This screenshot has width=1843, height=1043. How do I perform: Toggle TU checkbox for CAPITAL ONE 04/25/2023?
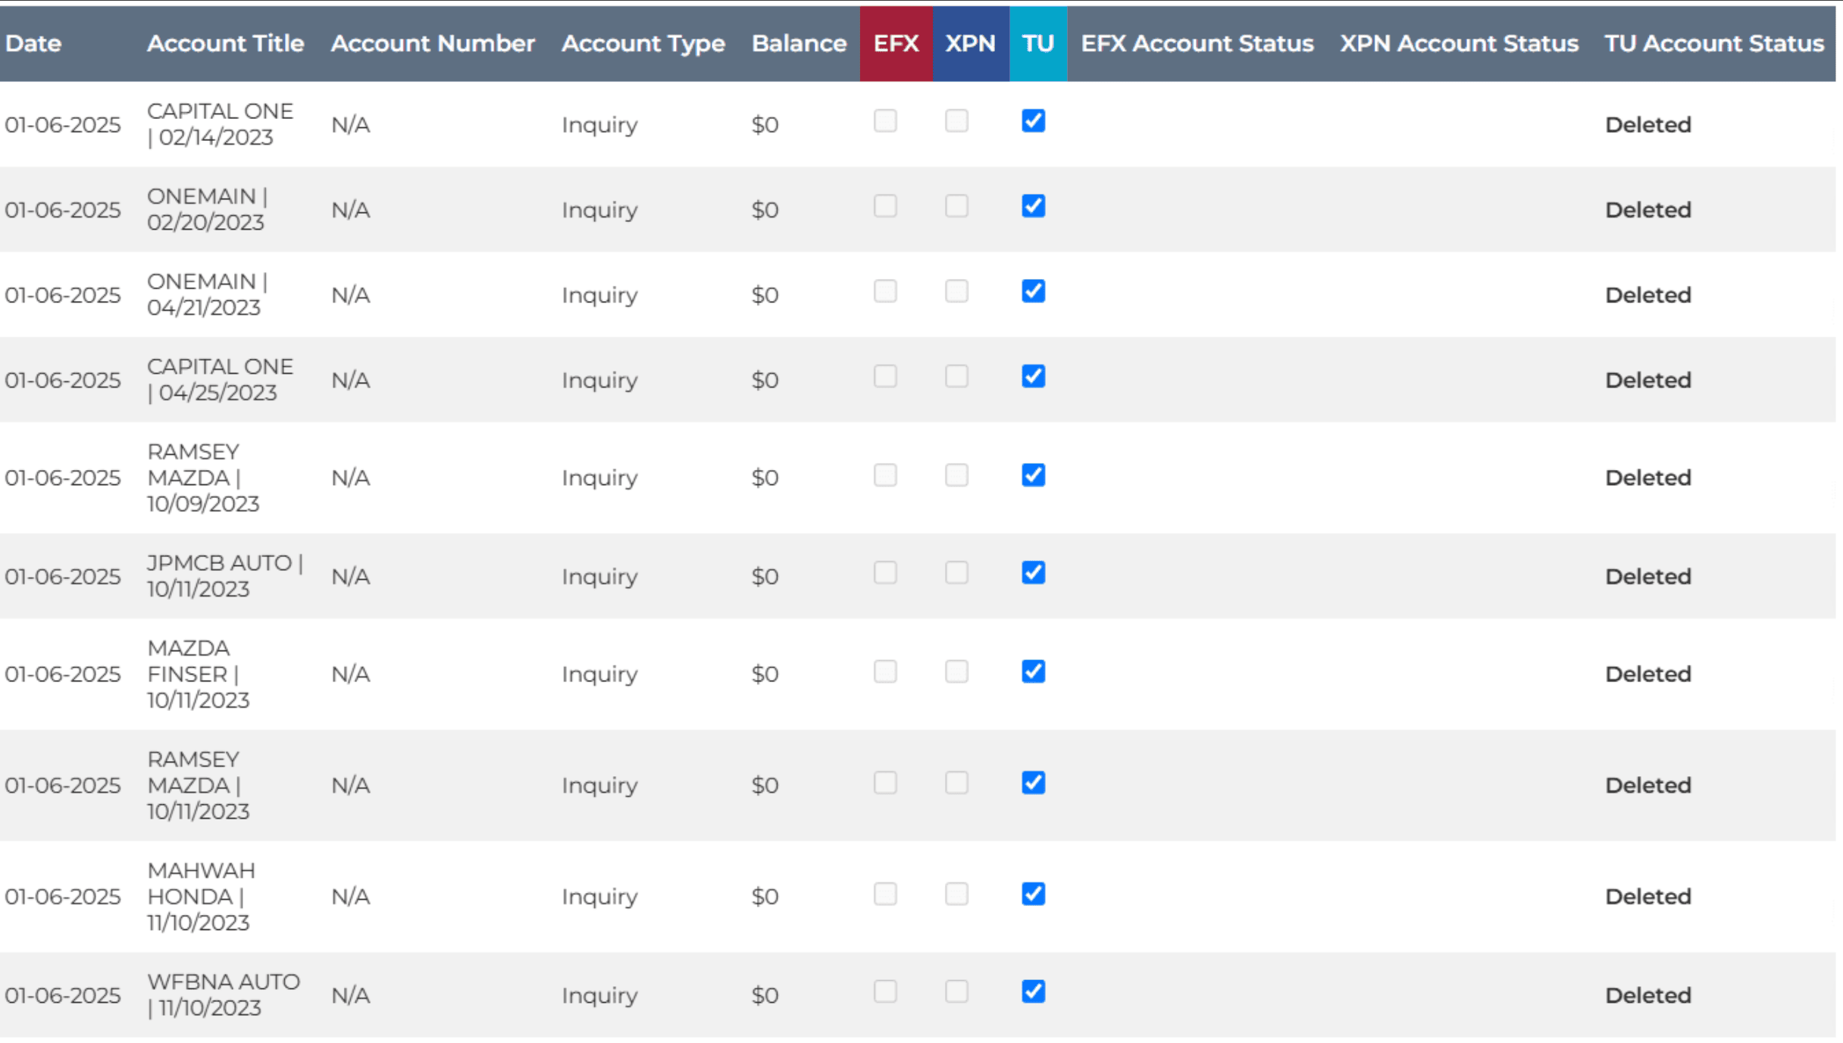(x=1033, y=377)
